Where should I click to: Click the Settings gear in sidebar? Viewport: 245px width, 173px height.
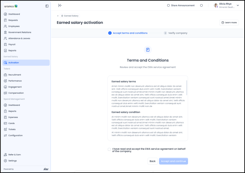pos(5,161)
